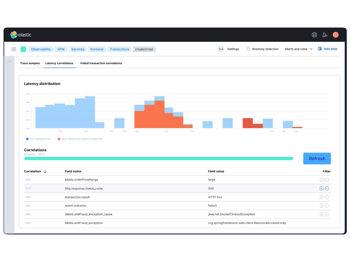
Task: Open the newsfeed icon in header
Action: (325, 35)
